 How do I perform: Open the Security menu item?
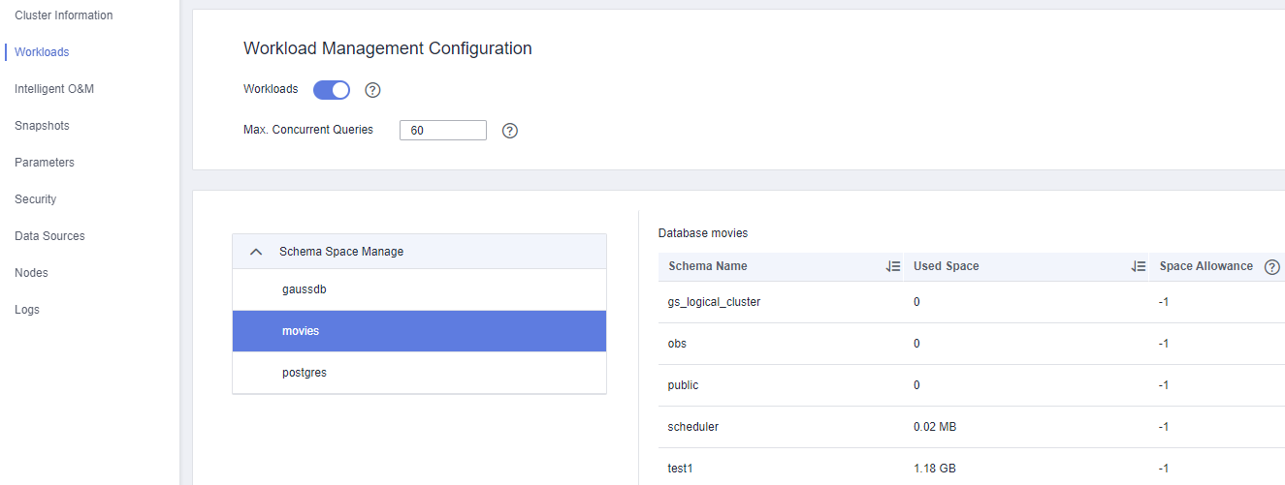click(36, 199)
